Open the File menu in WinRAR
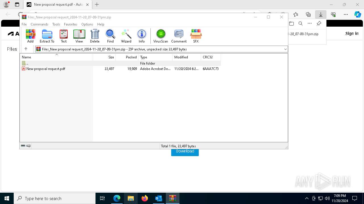The image size is (364, 204). point(24,24)
